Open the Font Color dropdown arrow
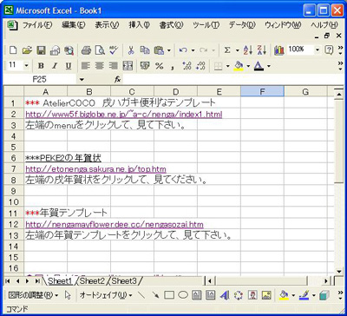The width and height of the screenshot is (347, 316). [269, 66]
